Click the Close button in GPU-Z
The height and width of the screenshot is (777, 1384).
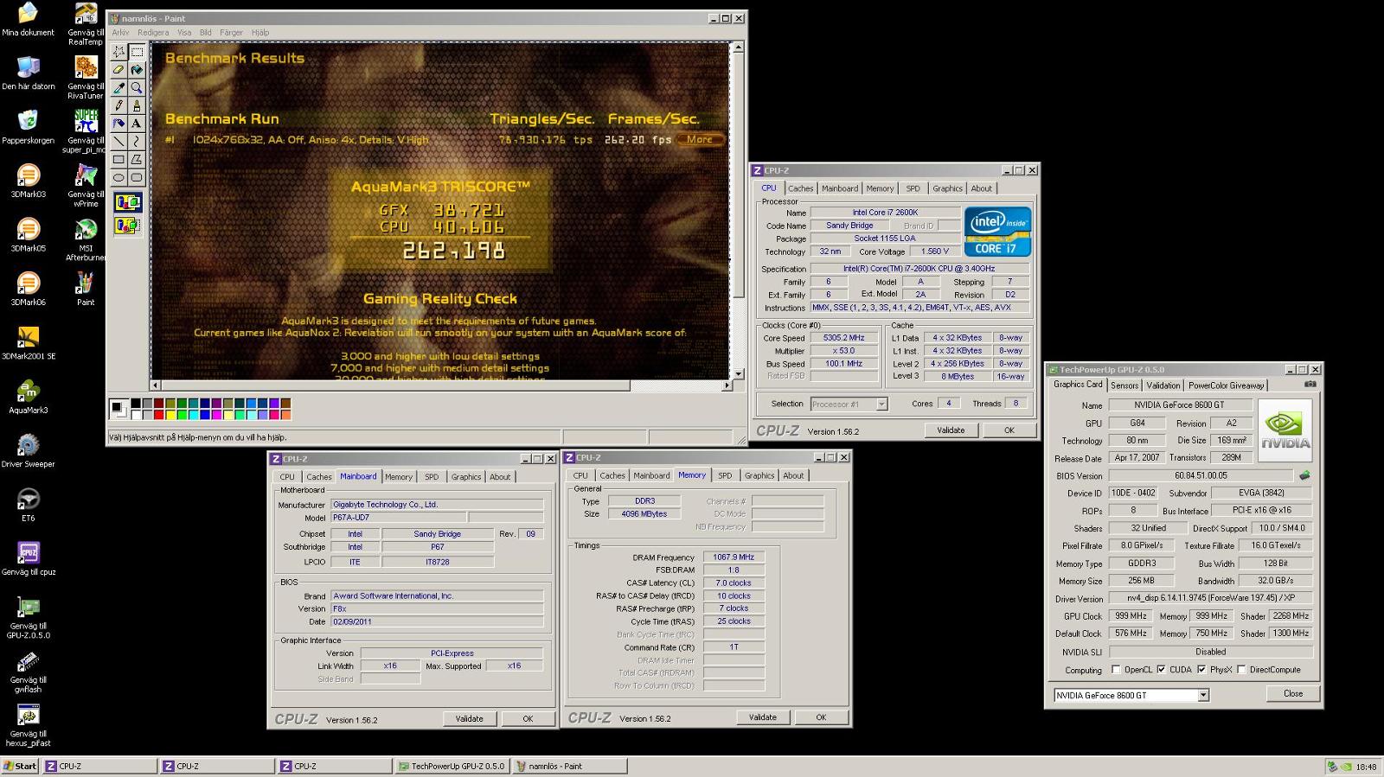1292,693
